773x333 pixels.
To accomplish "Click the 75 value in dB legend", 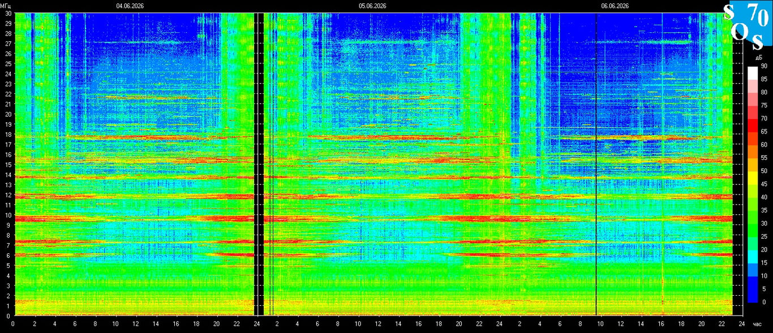I will [764, 105].
